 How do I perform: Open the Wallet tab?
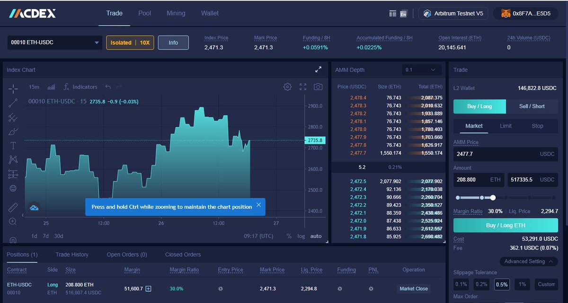point(210,13)
